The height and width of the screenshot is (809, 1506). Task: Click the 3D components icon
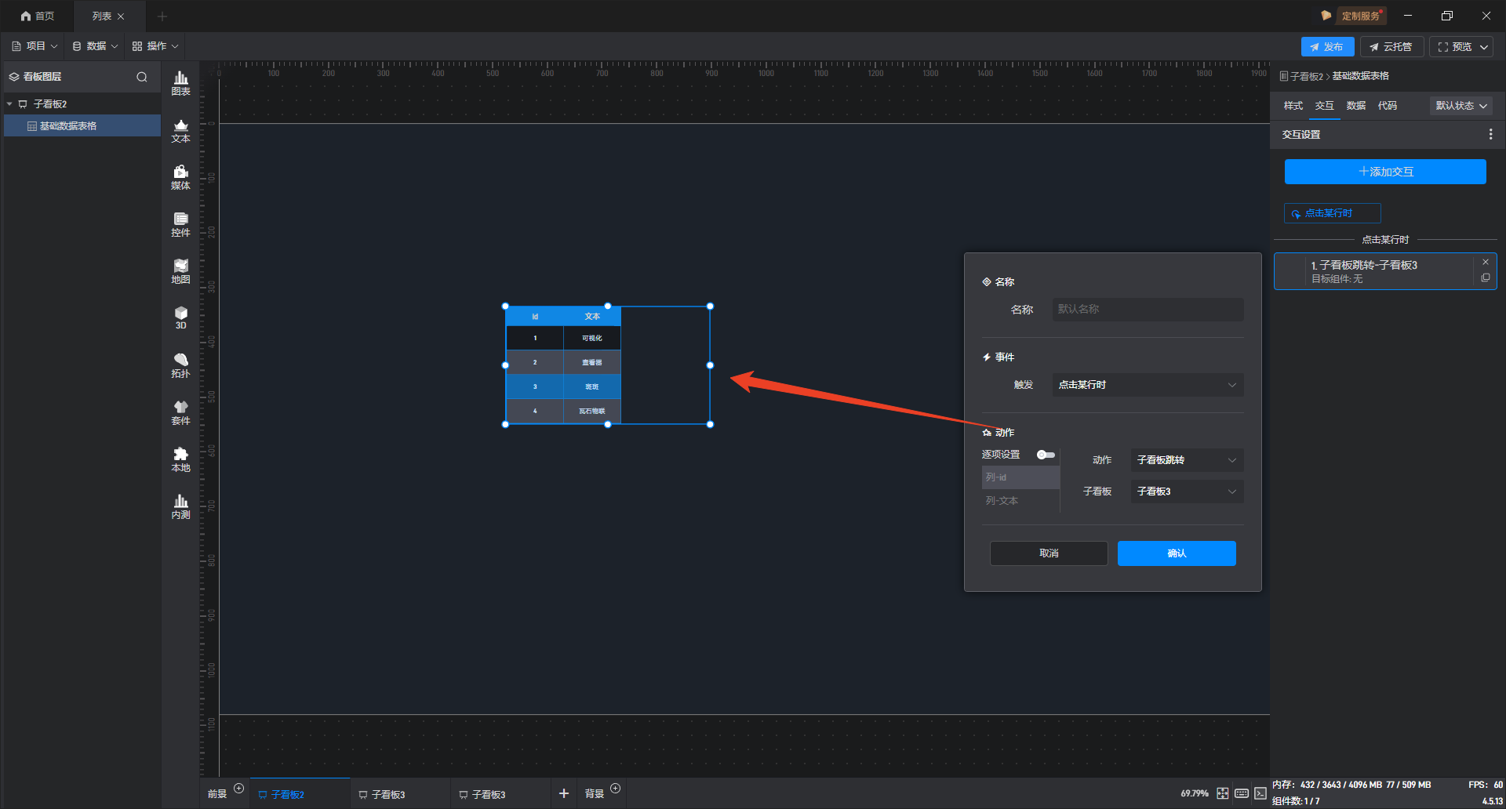[x=180, y=317]
